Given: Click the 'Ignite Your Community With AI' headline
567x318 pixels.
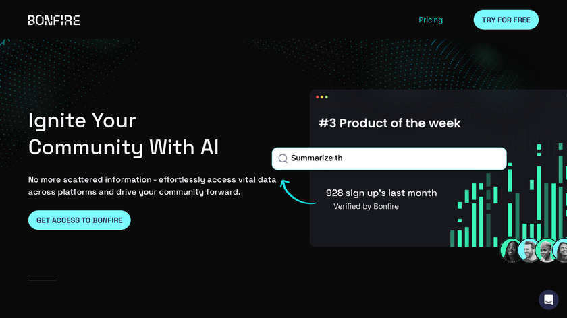Looking at the screenshot, I should (124, 133).
